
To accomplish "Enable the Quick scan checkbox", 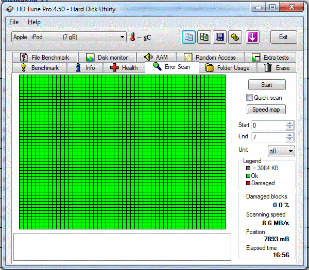I will 250,98.
